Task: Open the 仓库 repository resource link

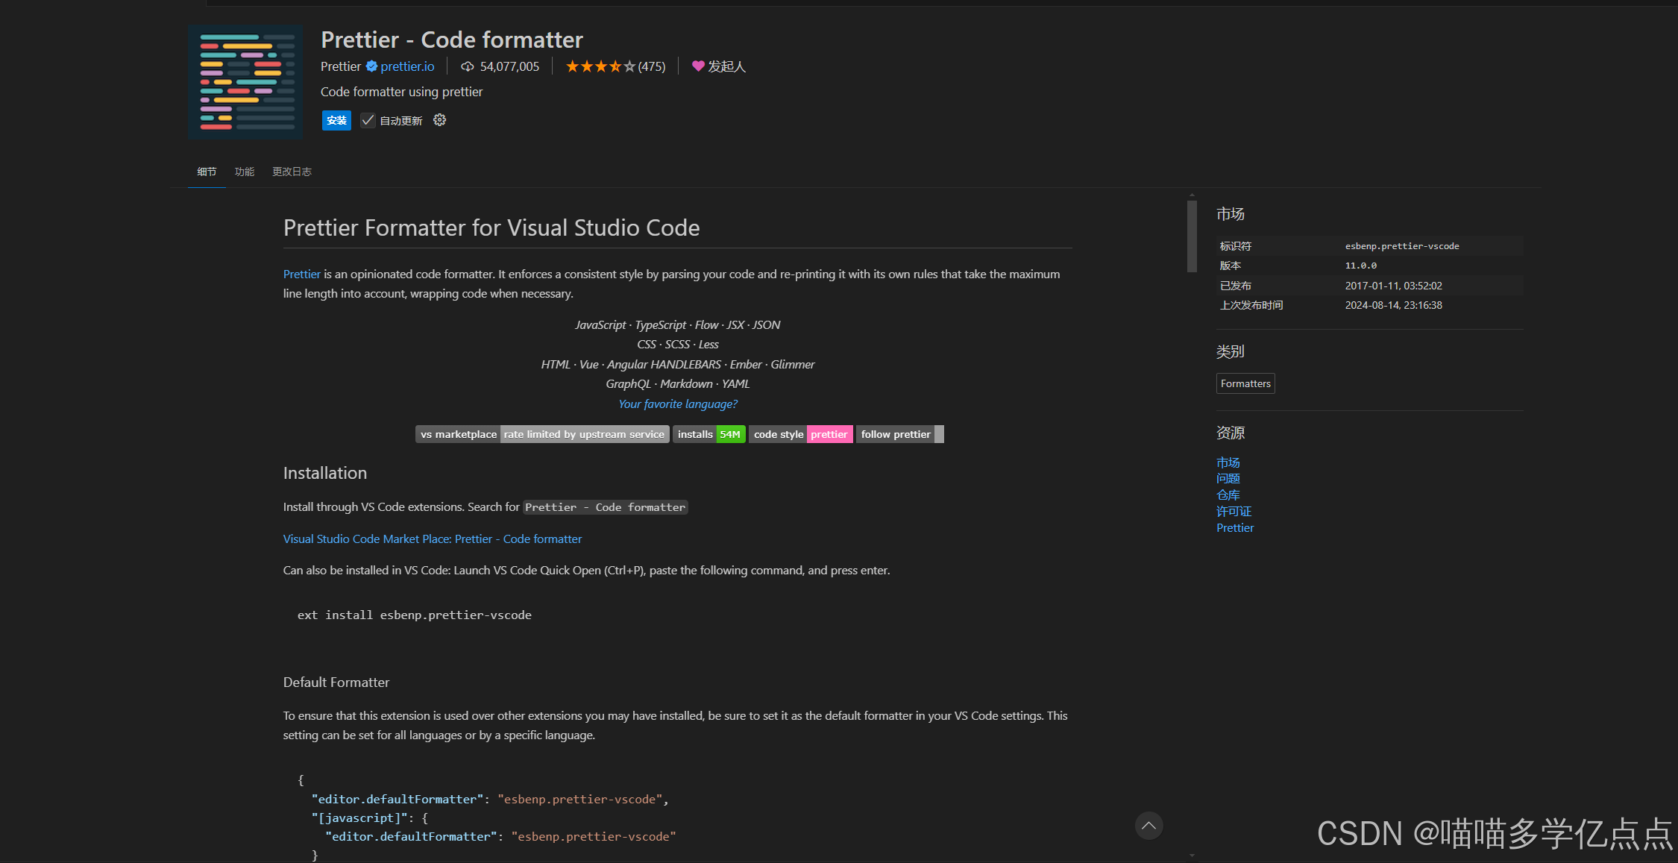Action: point(1228,495)
